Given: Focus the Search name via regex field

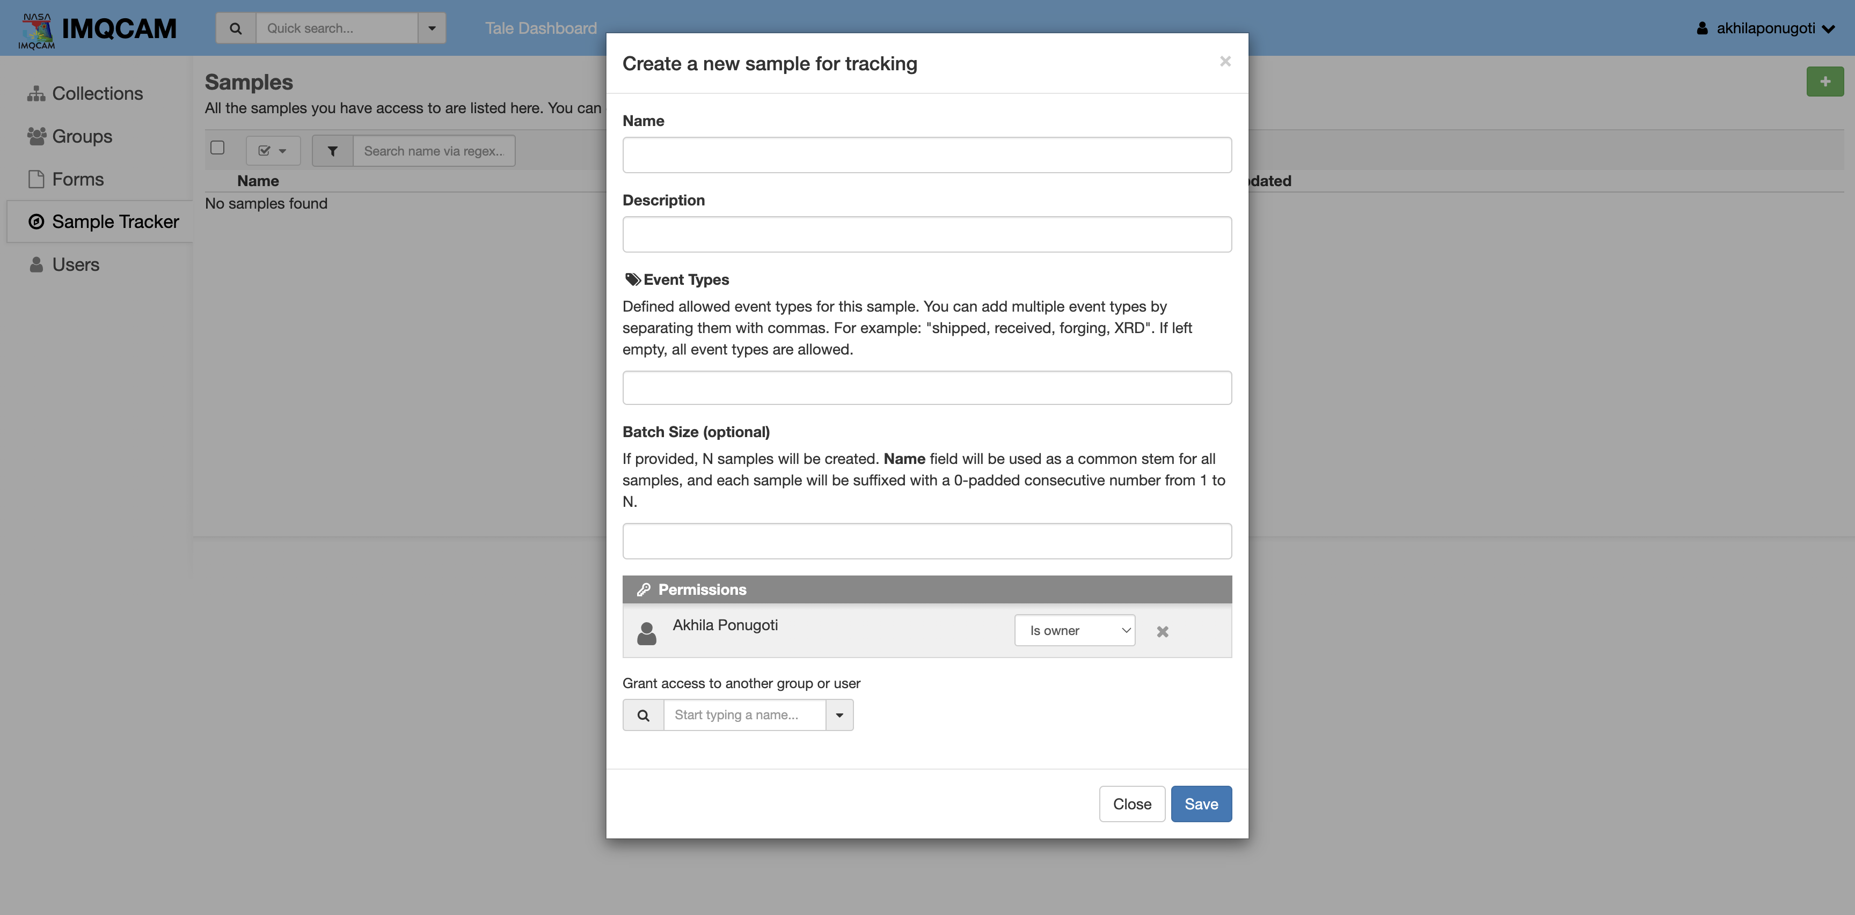Looking at the screenshot, I should point(434,151).
